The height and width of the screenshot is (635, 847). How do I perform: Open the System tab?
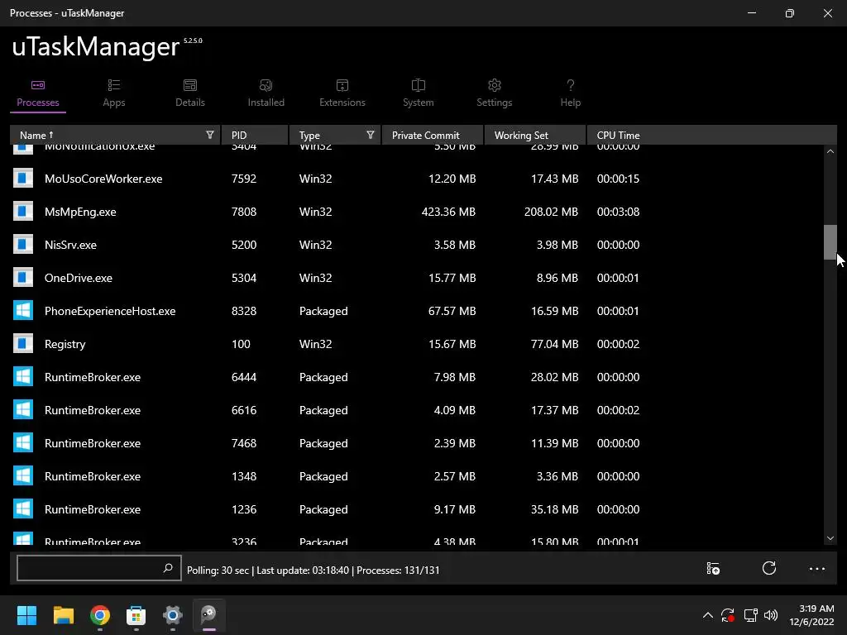pos(418,93)
